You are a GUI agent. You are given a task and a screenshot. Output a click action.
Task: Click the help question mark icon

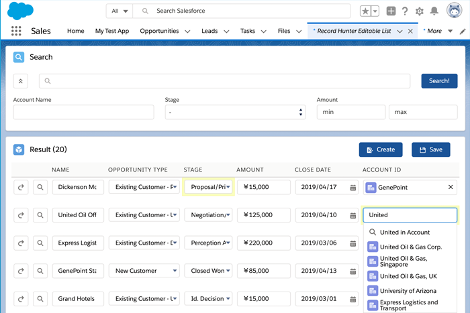tap(405, 11)
